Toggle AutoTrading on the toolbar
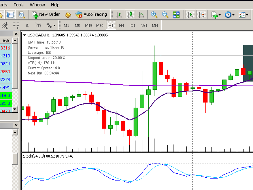Image resolution: width=253 pixels, height=190 pixels. coord(91,15)
